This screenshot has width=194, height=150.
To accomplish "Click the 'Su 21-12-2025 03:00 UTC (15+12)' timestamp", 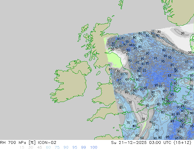I will pyautogui.click(x=151, y=143).
